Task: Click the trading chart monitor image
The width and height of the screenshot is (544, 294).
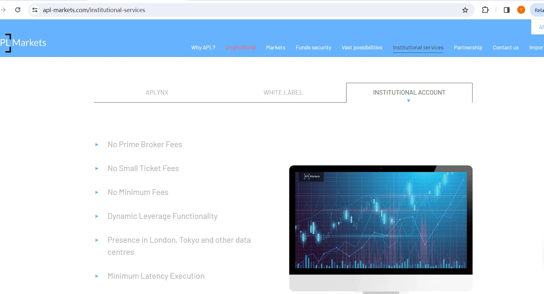Action: point(381,229)
